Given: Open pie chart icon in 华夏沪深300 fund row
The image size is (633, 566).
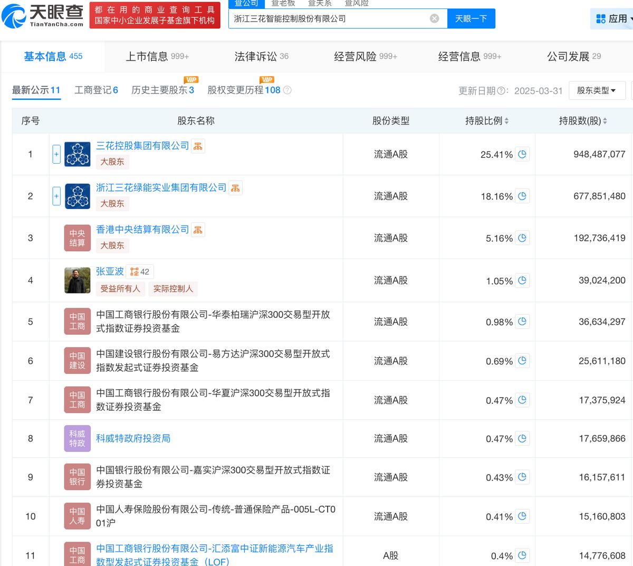Looking at the screenshot, I should coord(522,400).
